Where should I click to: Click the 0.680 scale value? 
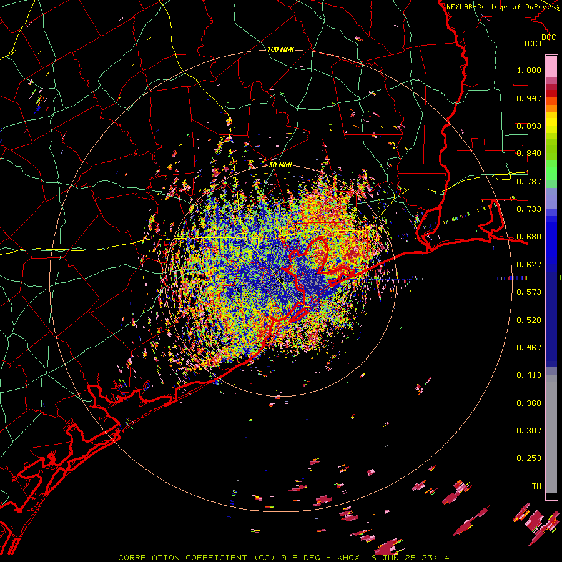click(529, 237)
